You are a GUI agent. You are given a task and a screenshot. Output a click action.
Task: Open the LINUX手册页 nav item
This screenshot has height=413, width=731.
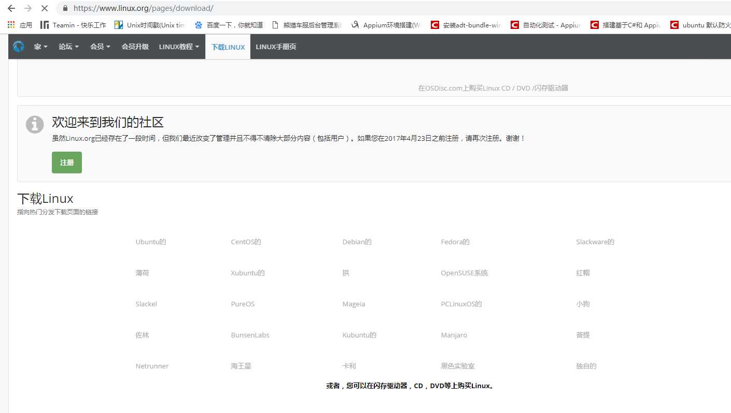pos(276,47)
